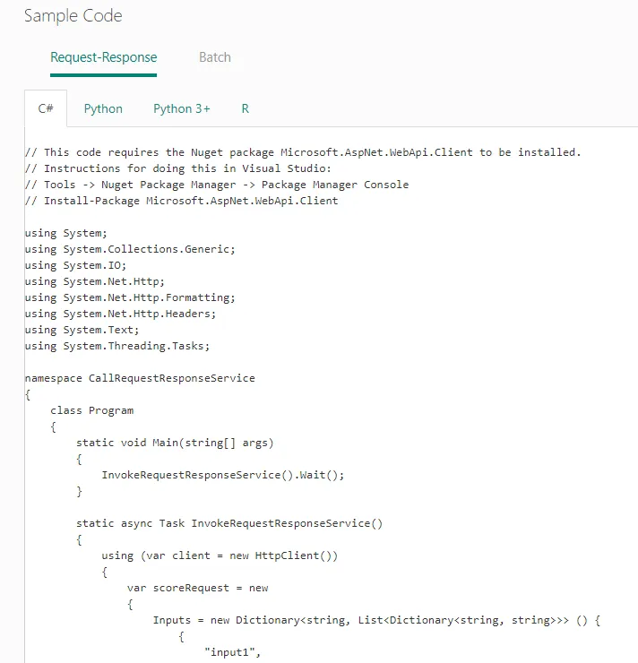Click the 'var scoreRequest = new' line
This screenshot has height=663, width=638.
point(198,588)
